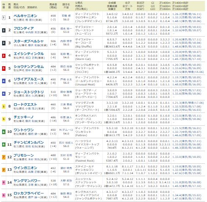Click dam name マイマスタートップ
This screenshot has width=207, height=202.
(87, 145)
